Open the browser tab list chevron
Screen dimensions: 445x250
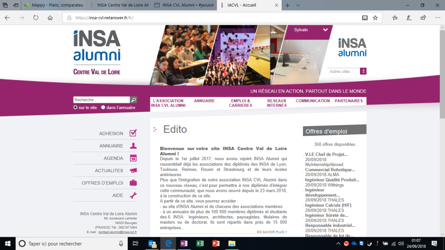click(x=298, y=5)
